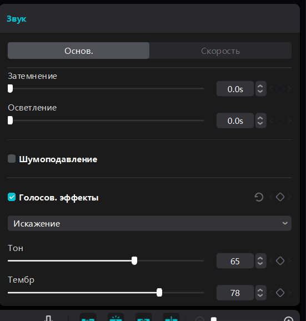The width and height of the screenshot is (306, 321).
Task: Click the Затемнение slider handle
Action: pos(10,88)
